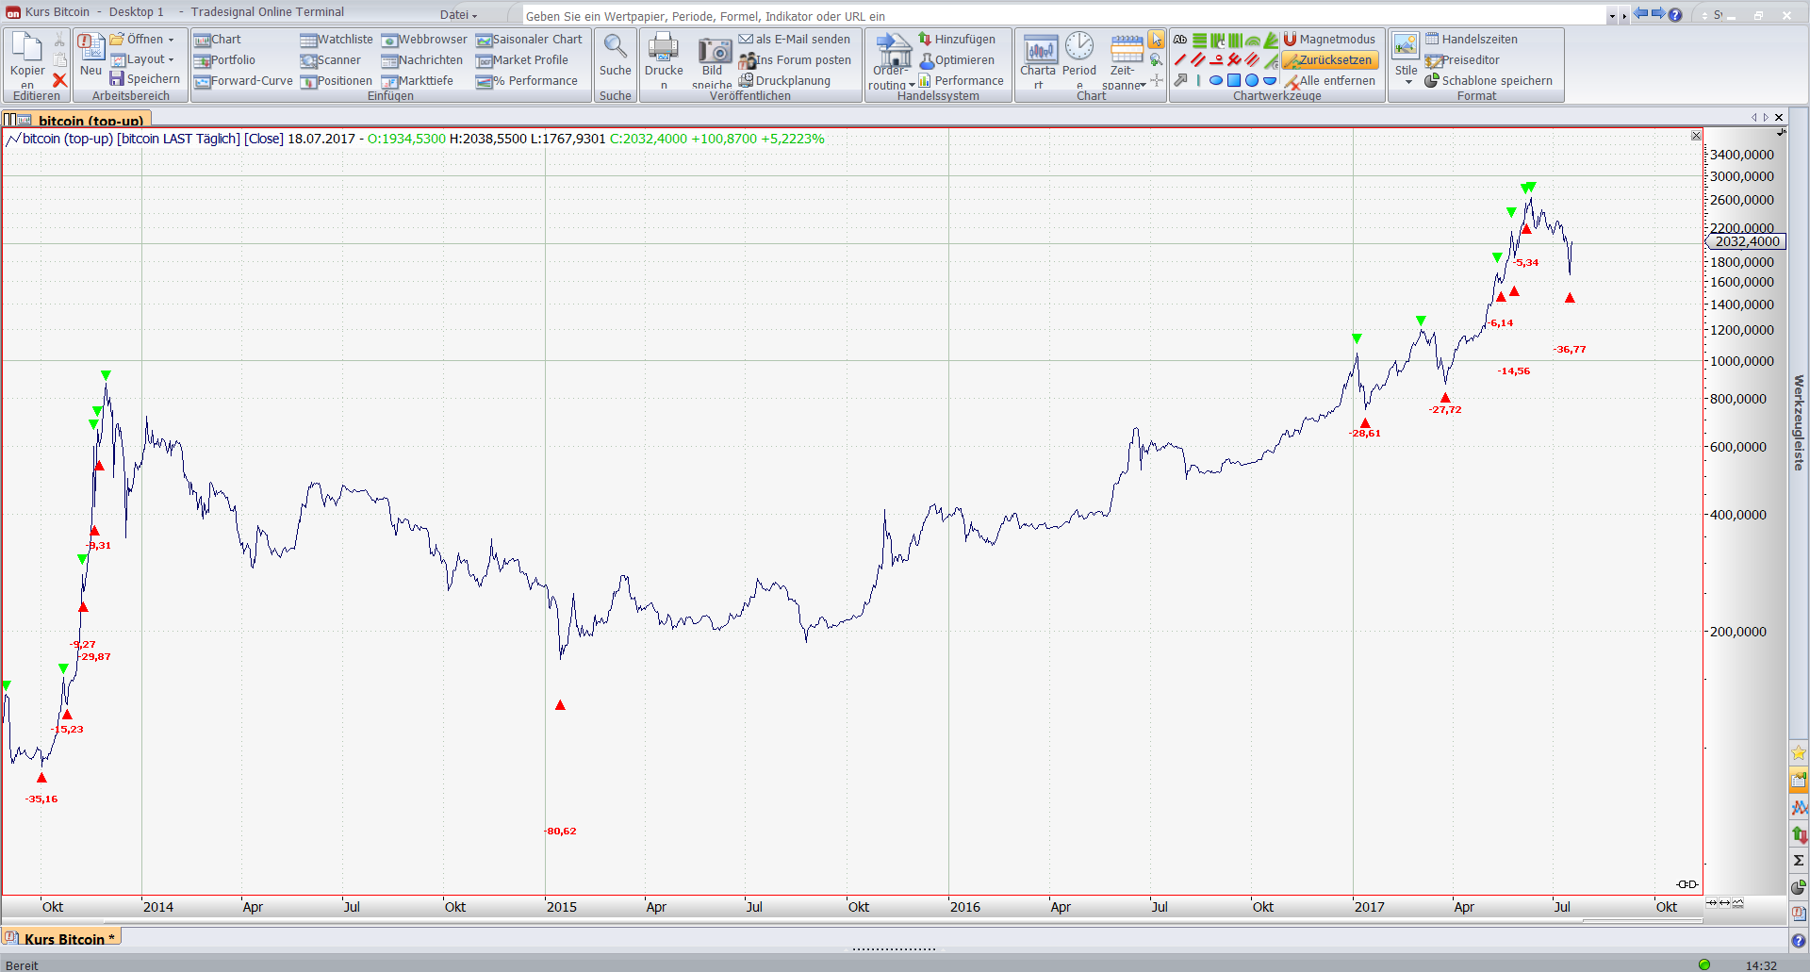Click the Drucken printer icon
1810x972 pixels.
coord(664,47)
